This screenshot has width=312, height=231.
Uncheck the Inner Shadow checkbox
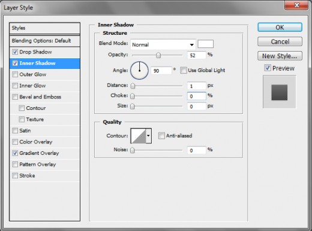point(15,63)
